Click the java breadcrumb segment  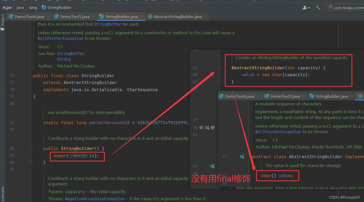[x=20, y=7]
